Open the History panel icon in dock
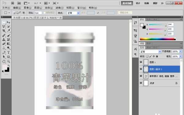Viewport: 184px width, 115px height. pos(136,23)
